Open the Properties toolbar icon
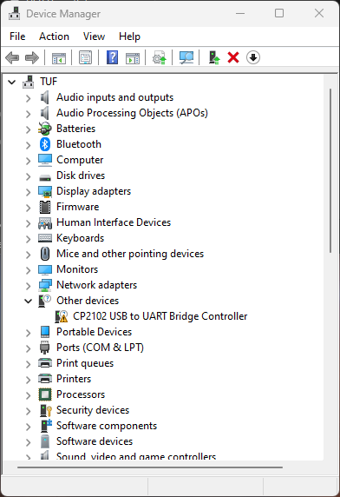 tap(85, 58)
